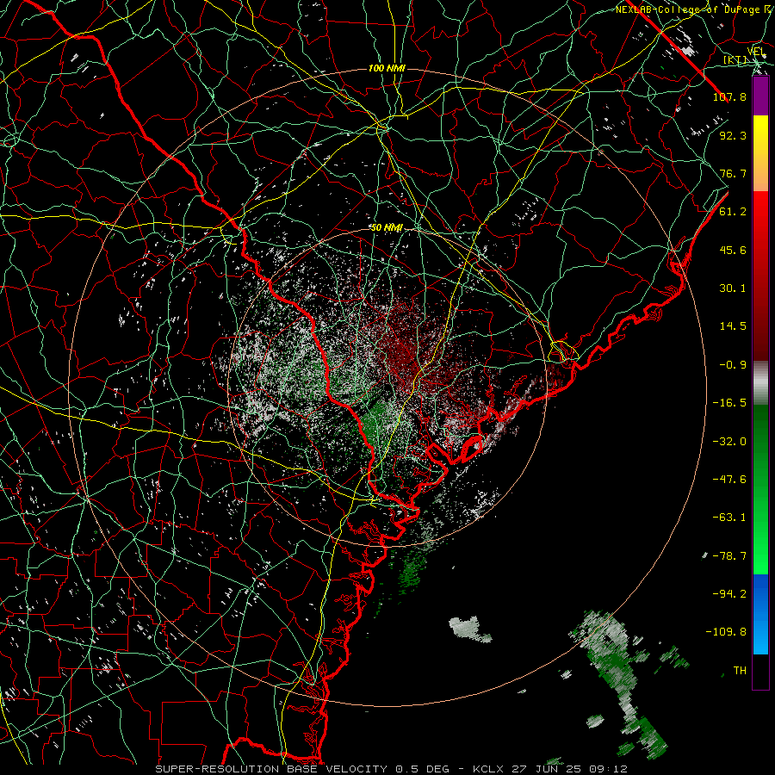The height and width of the screenshot is (775, 775).
Task: Click the 0.5 DEG elevation text
Action: (423, 769)
